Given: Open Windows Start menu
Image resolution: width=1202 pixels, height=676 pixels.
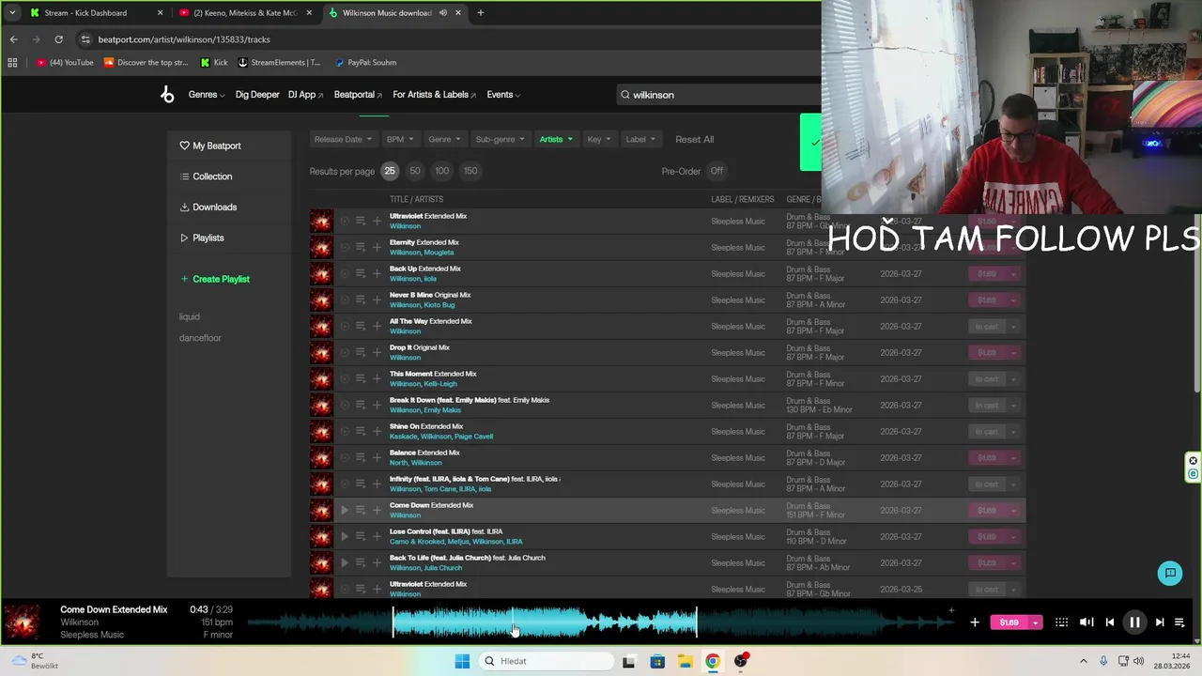Looking at the screenshot, I should [x=462, y=661].
